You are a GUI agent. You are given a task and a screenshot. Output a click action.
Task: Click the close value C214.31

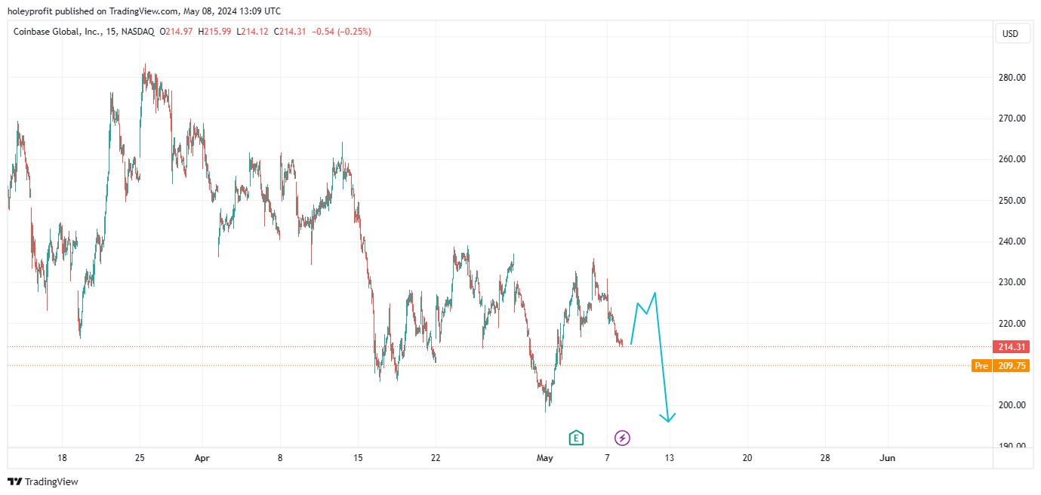290,32
